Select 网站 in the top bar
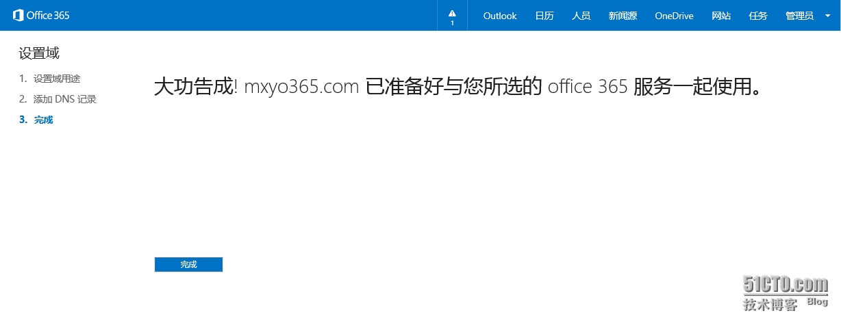Image resolution: width=841 pixels, height=324 pixels. click(x=721, y=16)
